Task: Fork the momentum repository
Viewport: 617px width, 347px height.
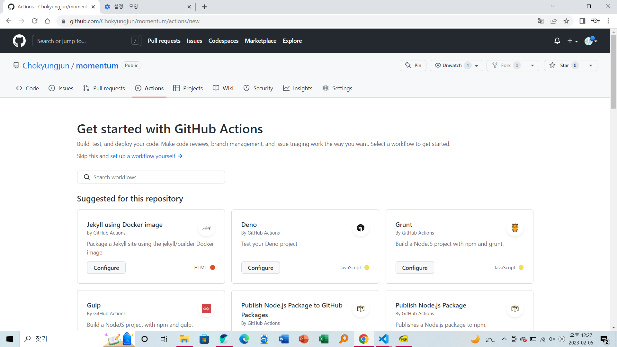Action: point(506,66)
